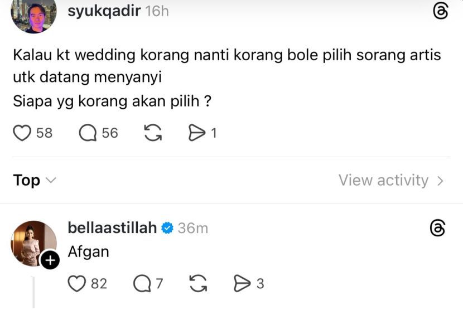Screen dimensions: 463x310
Task: Open comments on syukqadir's post
Action: [88, 133]
